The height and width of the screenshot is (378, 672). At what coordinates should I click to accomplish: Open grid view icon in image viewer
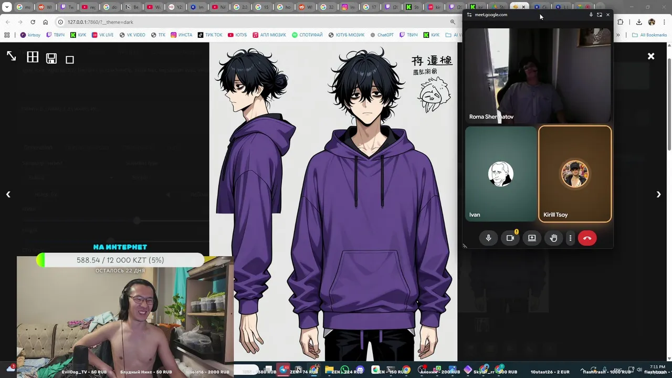pos(33,57)
